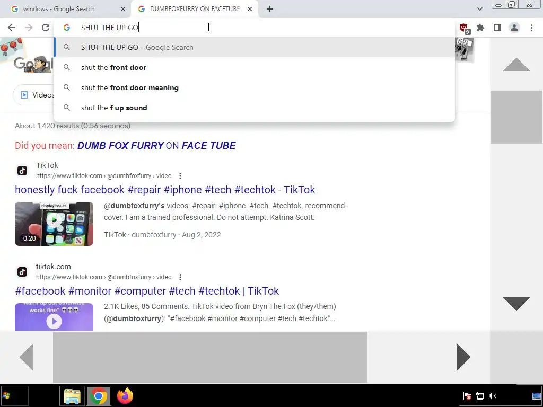Play the 0:20 iPhone repair video thumbnail
The image size is (543, 407).
pyautogui.click(x=54, y=224)
